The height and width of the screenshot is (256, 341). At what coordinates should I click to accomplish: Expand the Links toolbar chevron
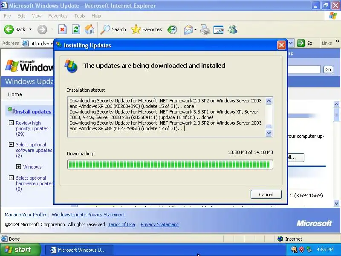[x=337, y=41]
